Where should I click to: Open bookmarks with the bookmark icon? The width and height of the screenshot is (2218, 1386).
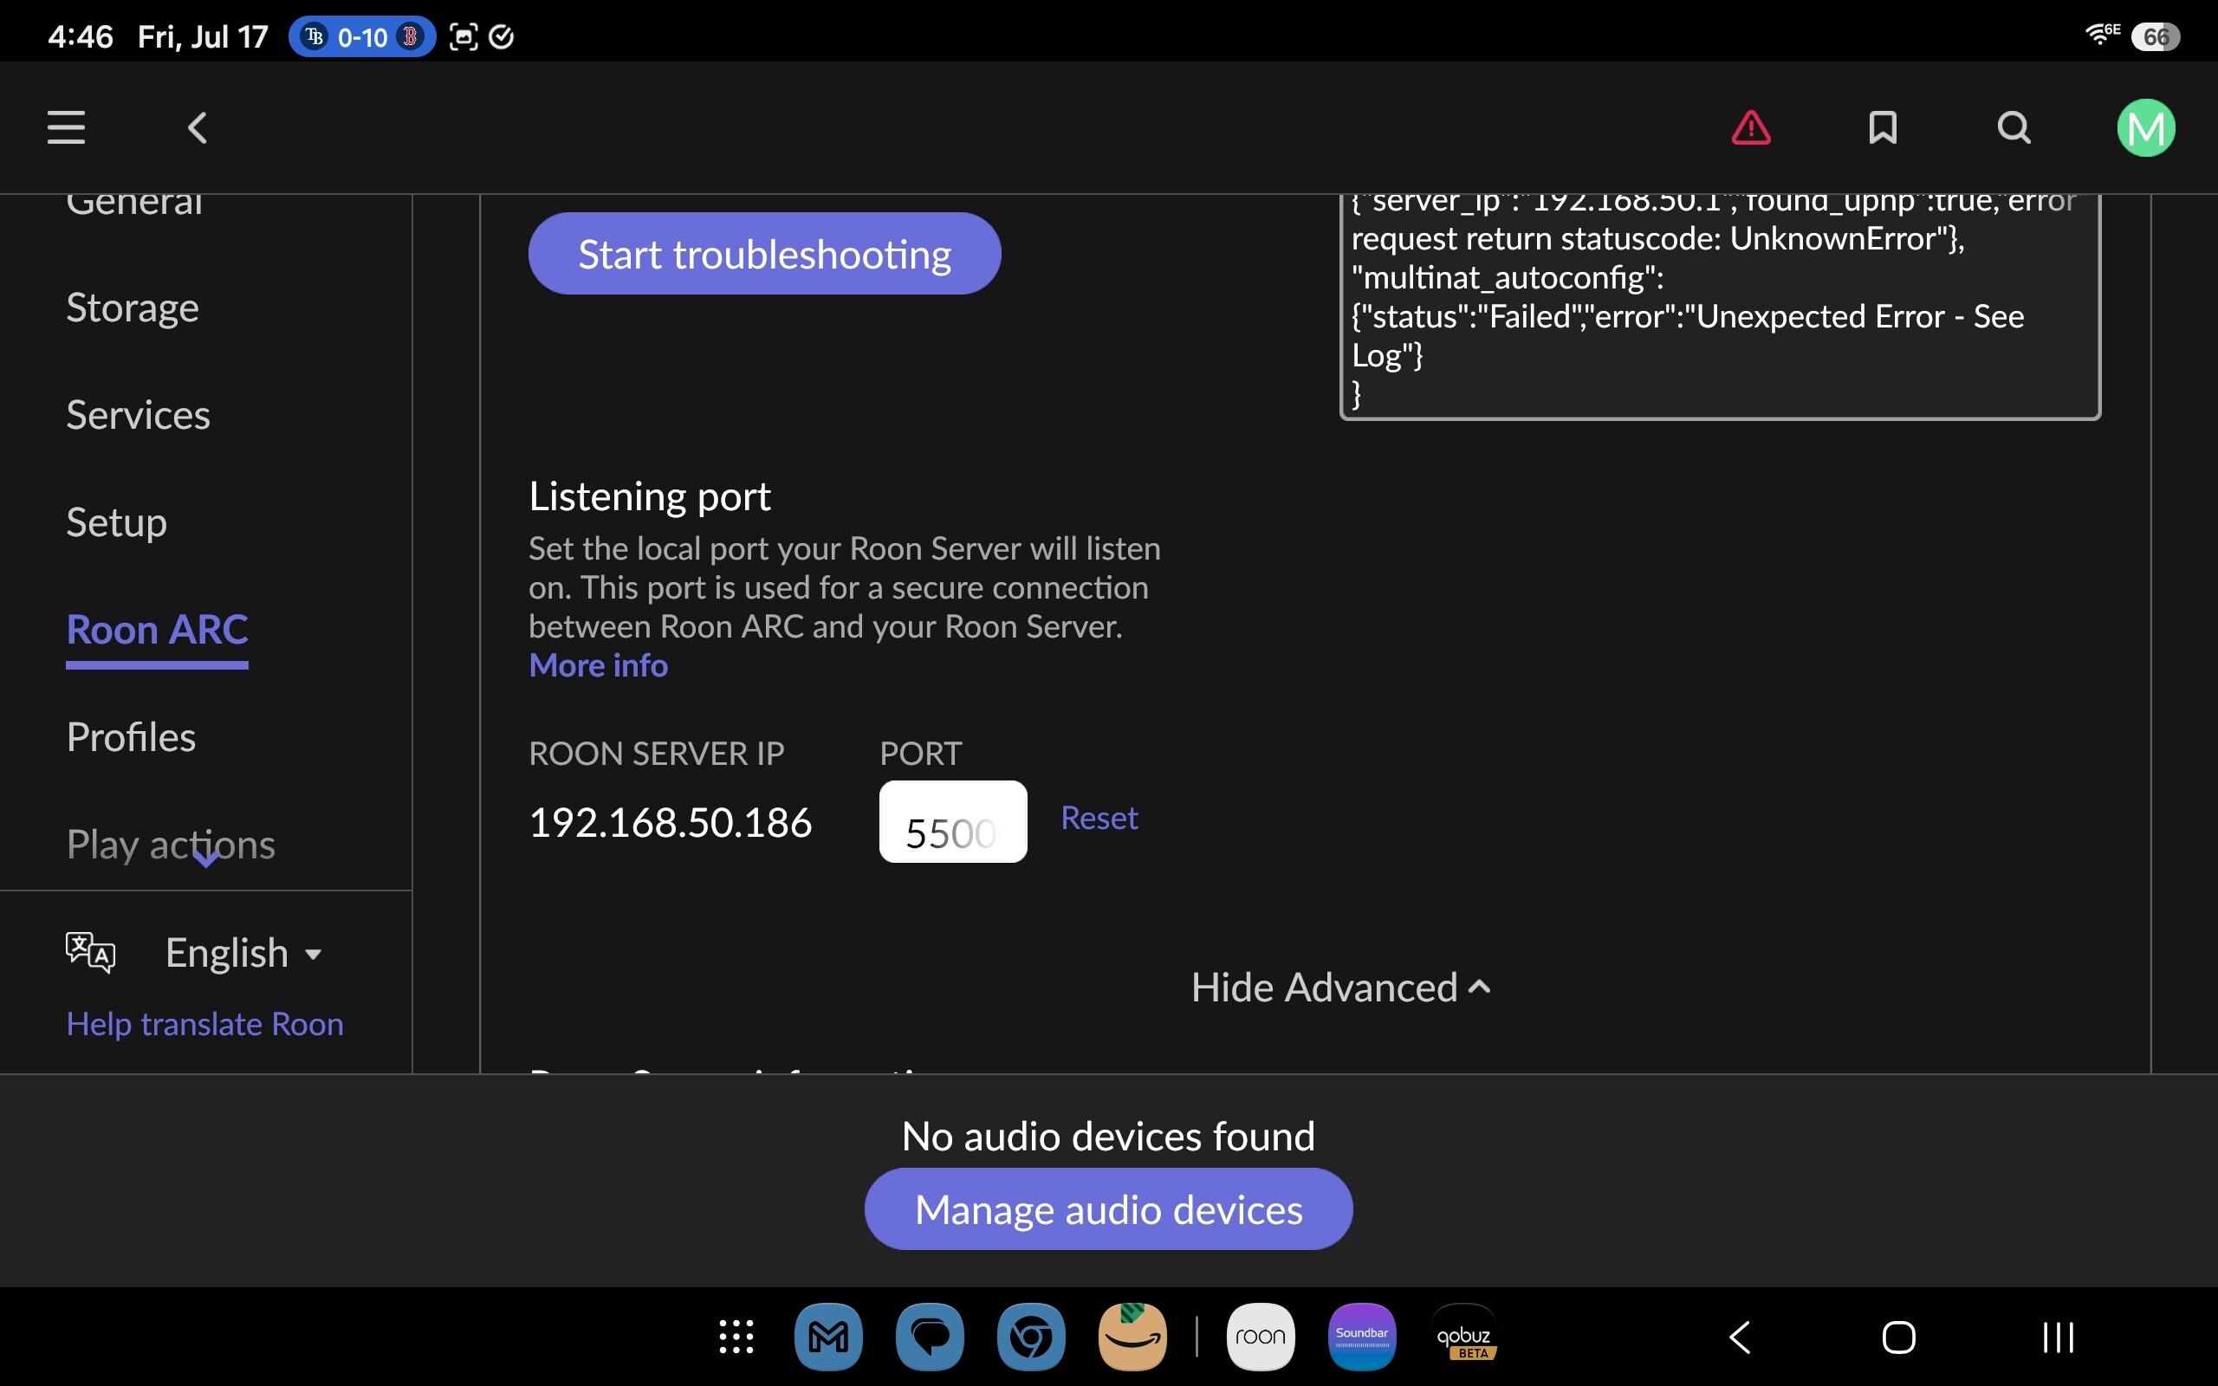point(1883,127)
